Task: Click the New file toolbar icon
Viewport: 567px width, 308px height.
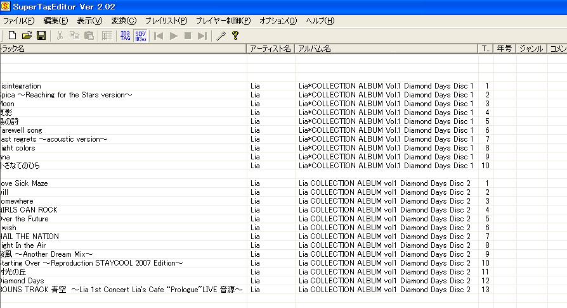Action: [12, 35]
